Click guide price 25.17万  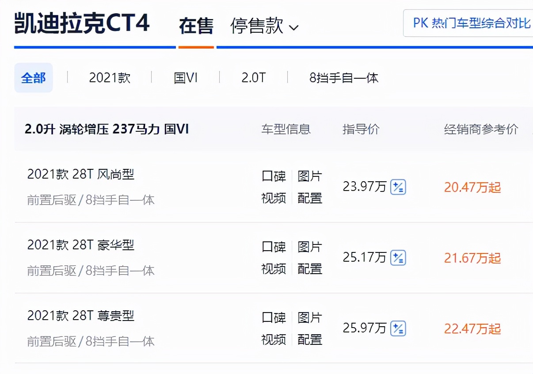(365, 257)
